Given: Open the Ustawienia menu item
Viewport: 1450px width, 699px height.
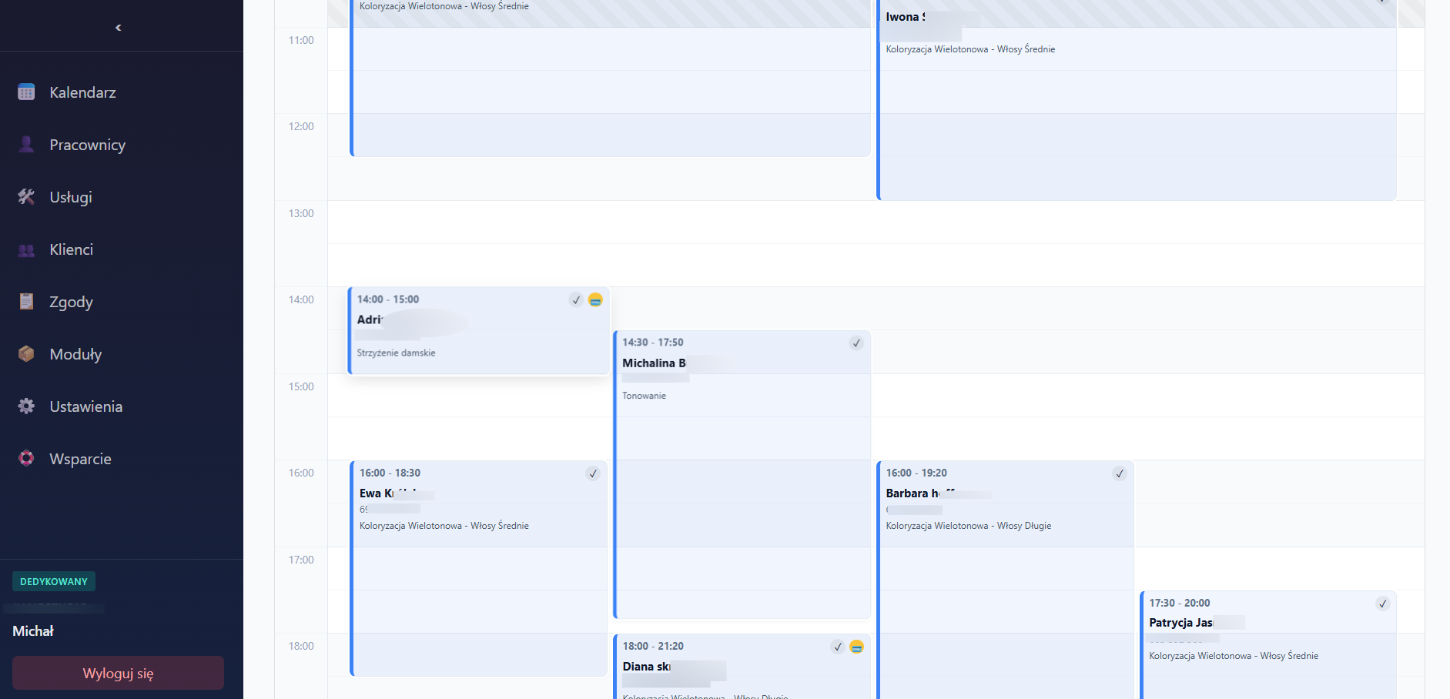Looking at the screenshot, I should 86,406.
